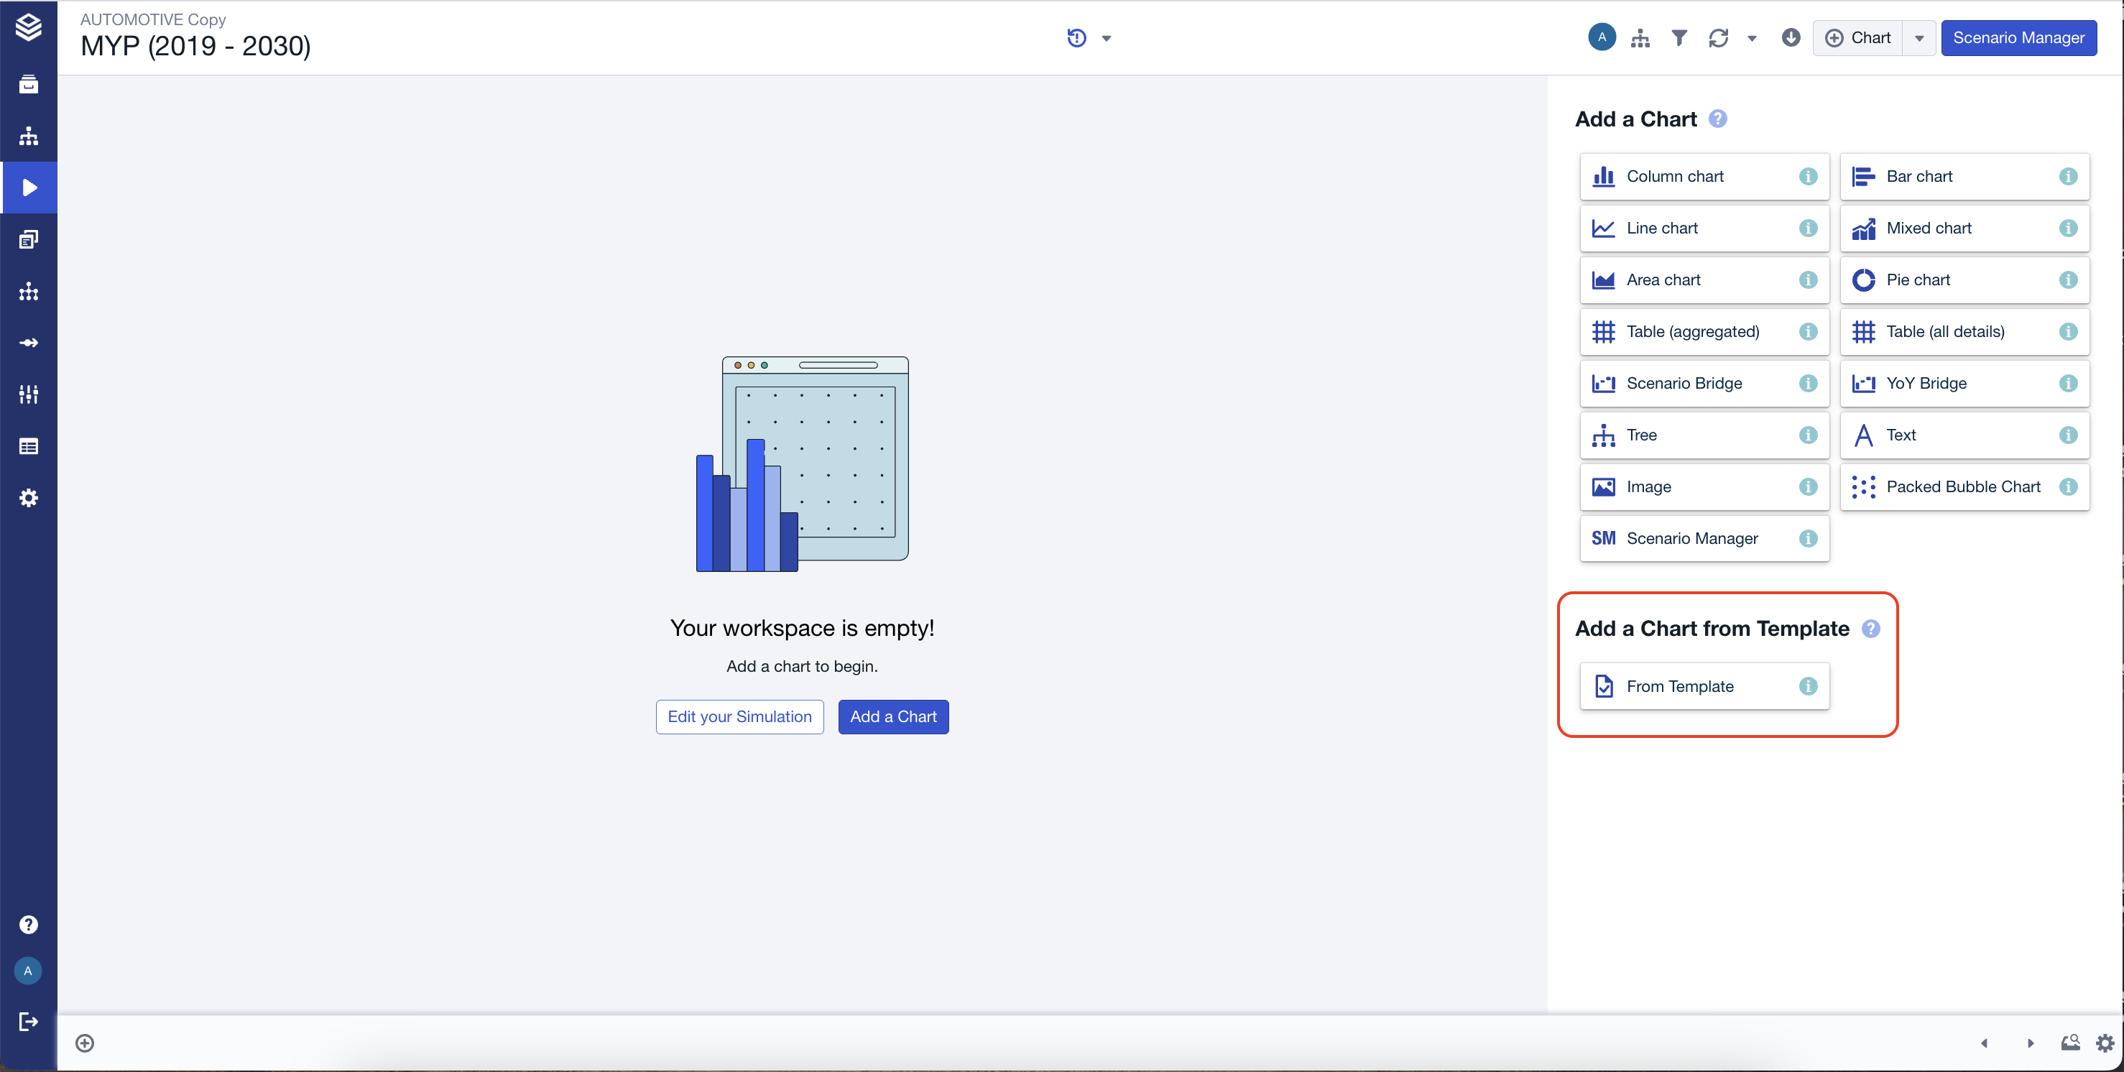This screenshot has width=2124, height=1072.
Task: Click the download arrow icon
Action: click(x=1790, y=38)
